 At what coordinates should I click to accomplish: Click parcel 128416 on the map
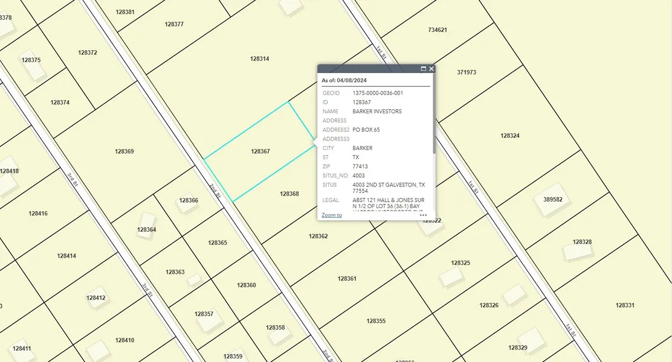click(x=37, y=213)
